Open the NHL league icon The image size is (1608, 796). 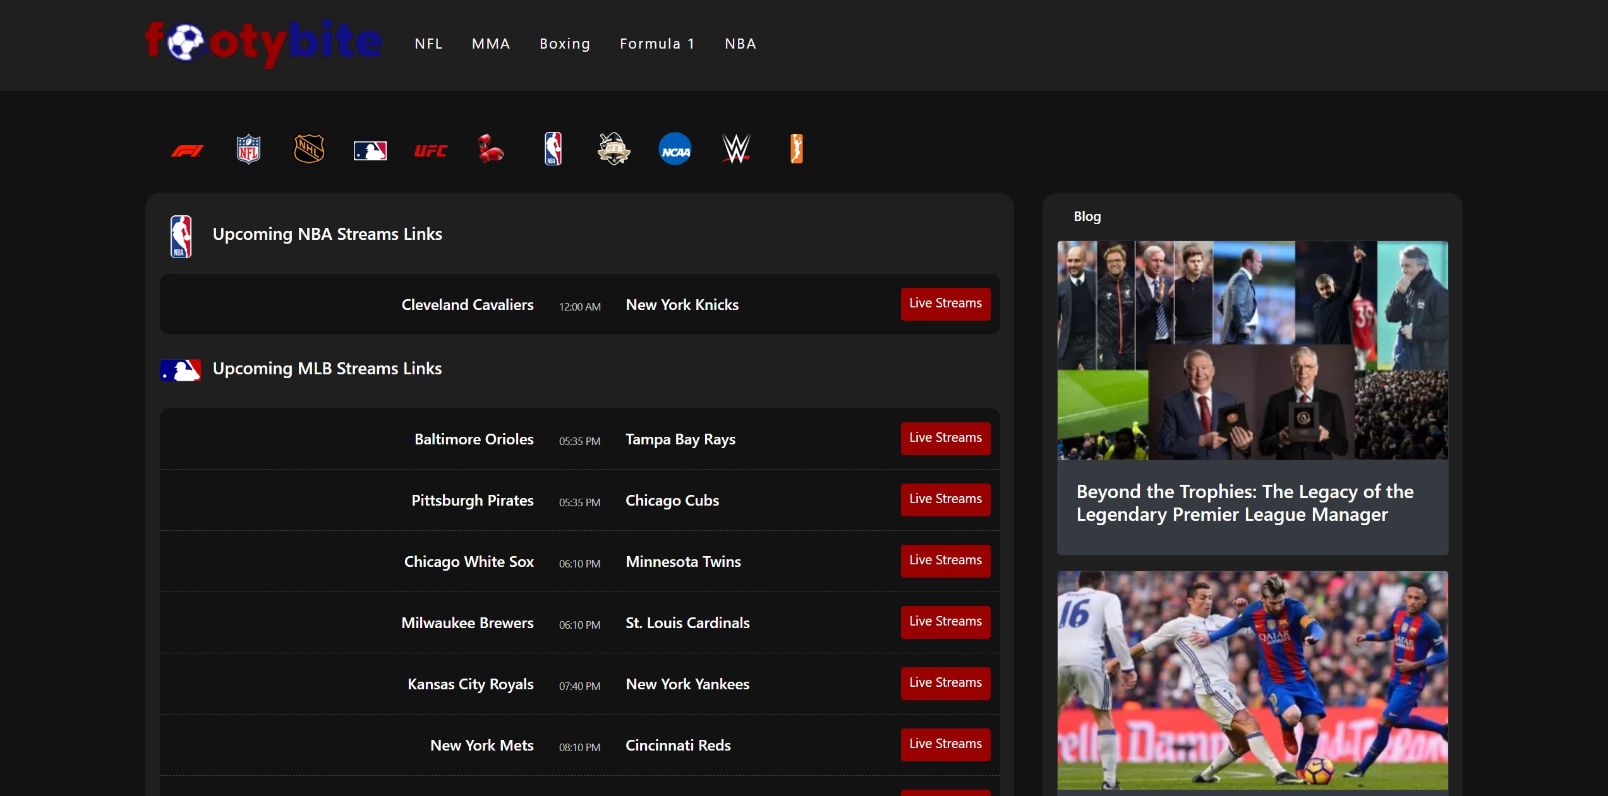coord(309,150)
